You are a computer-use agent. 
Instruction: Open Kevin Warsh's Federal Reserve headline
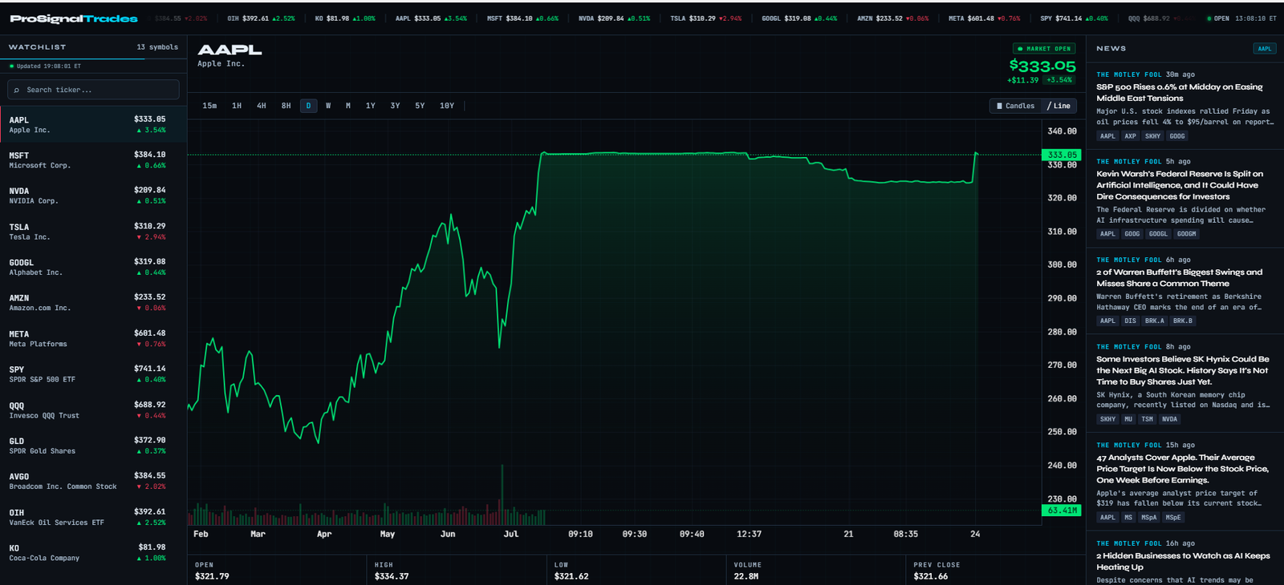pyautogui.click(x=1180, y=185)
